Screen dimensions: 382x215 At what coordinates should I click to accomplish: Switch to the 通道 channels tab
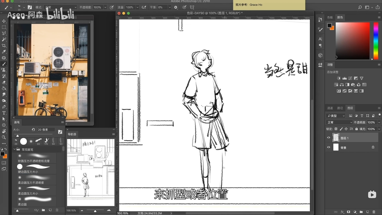[x=330, y=108]
